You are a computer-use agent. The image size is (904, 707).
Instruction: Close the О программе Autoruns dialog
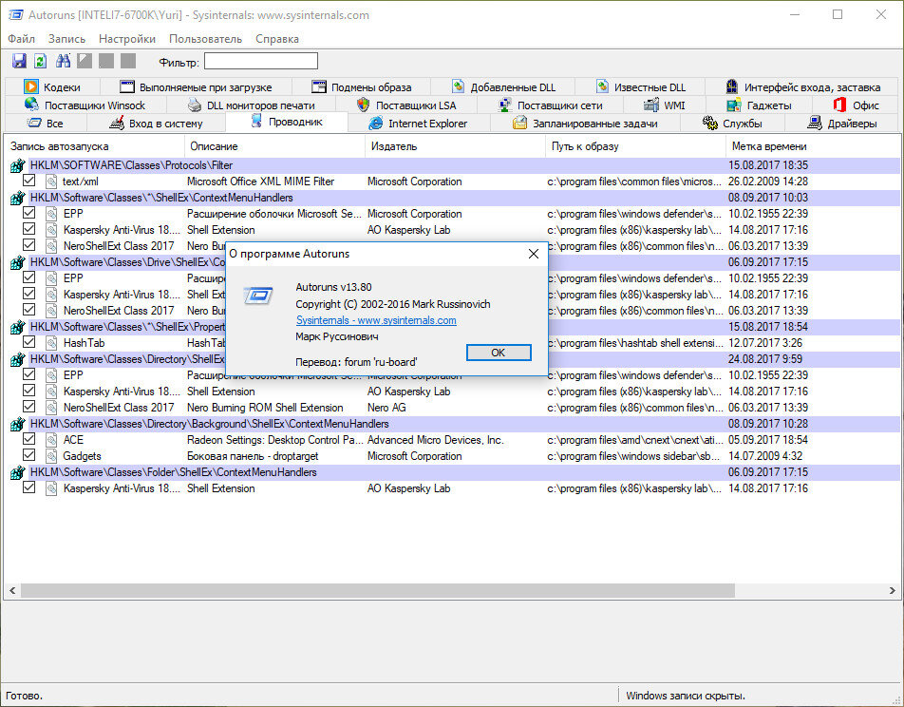point(534,254)
